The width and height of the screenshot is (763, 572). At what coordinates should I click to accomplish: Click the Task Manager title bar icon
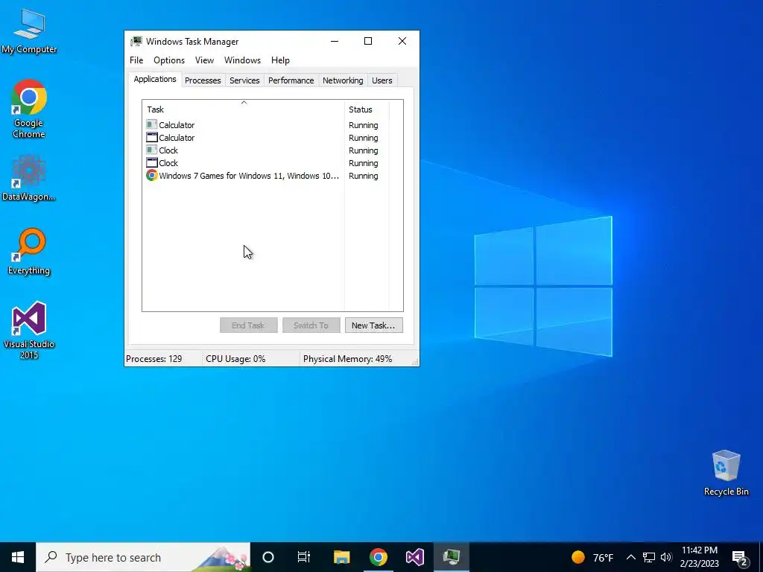coord(136,42)
